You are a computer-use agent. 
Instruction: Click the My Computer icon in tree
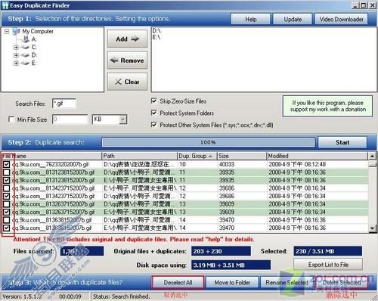tap(16, 31)
